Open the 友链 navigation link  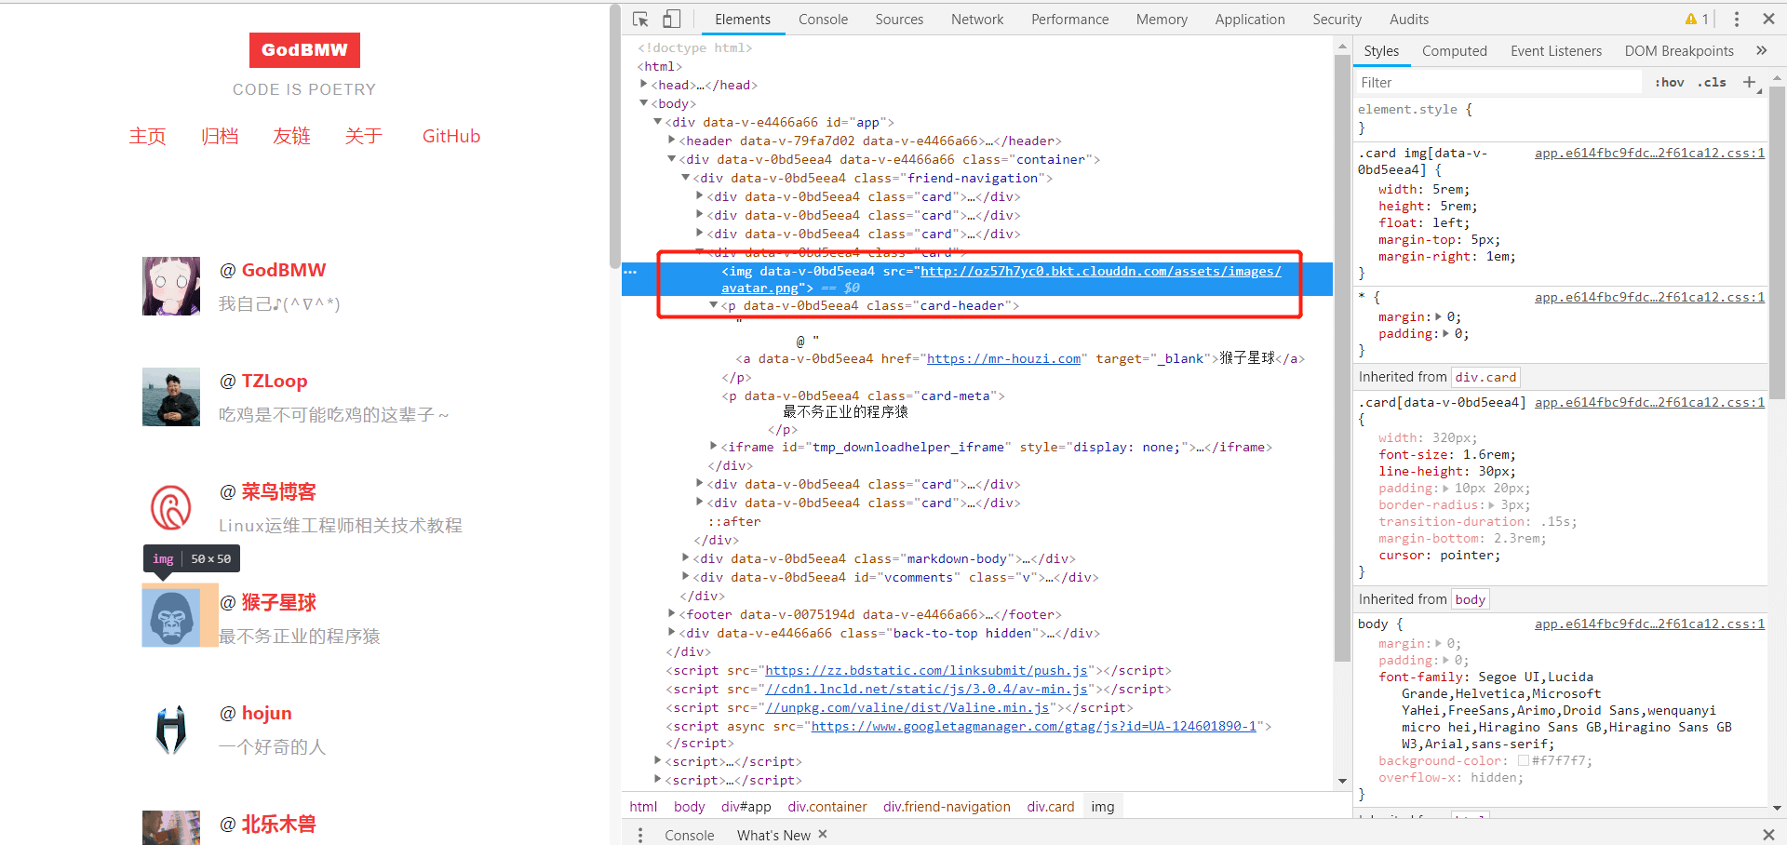point(291,136)
